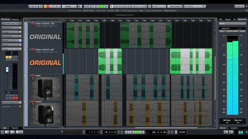Open the Медиа tab in right zone
Screen dimensions: 248x139
pos(228,19)
